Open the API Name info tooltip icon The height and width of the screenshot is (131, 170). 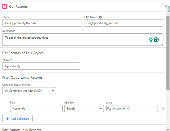(100, 17)
